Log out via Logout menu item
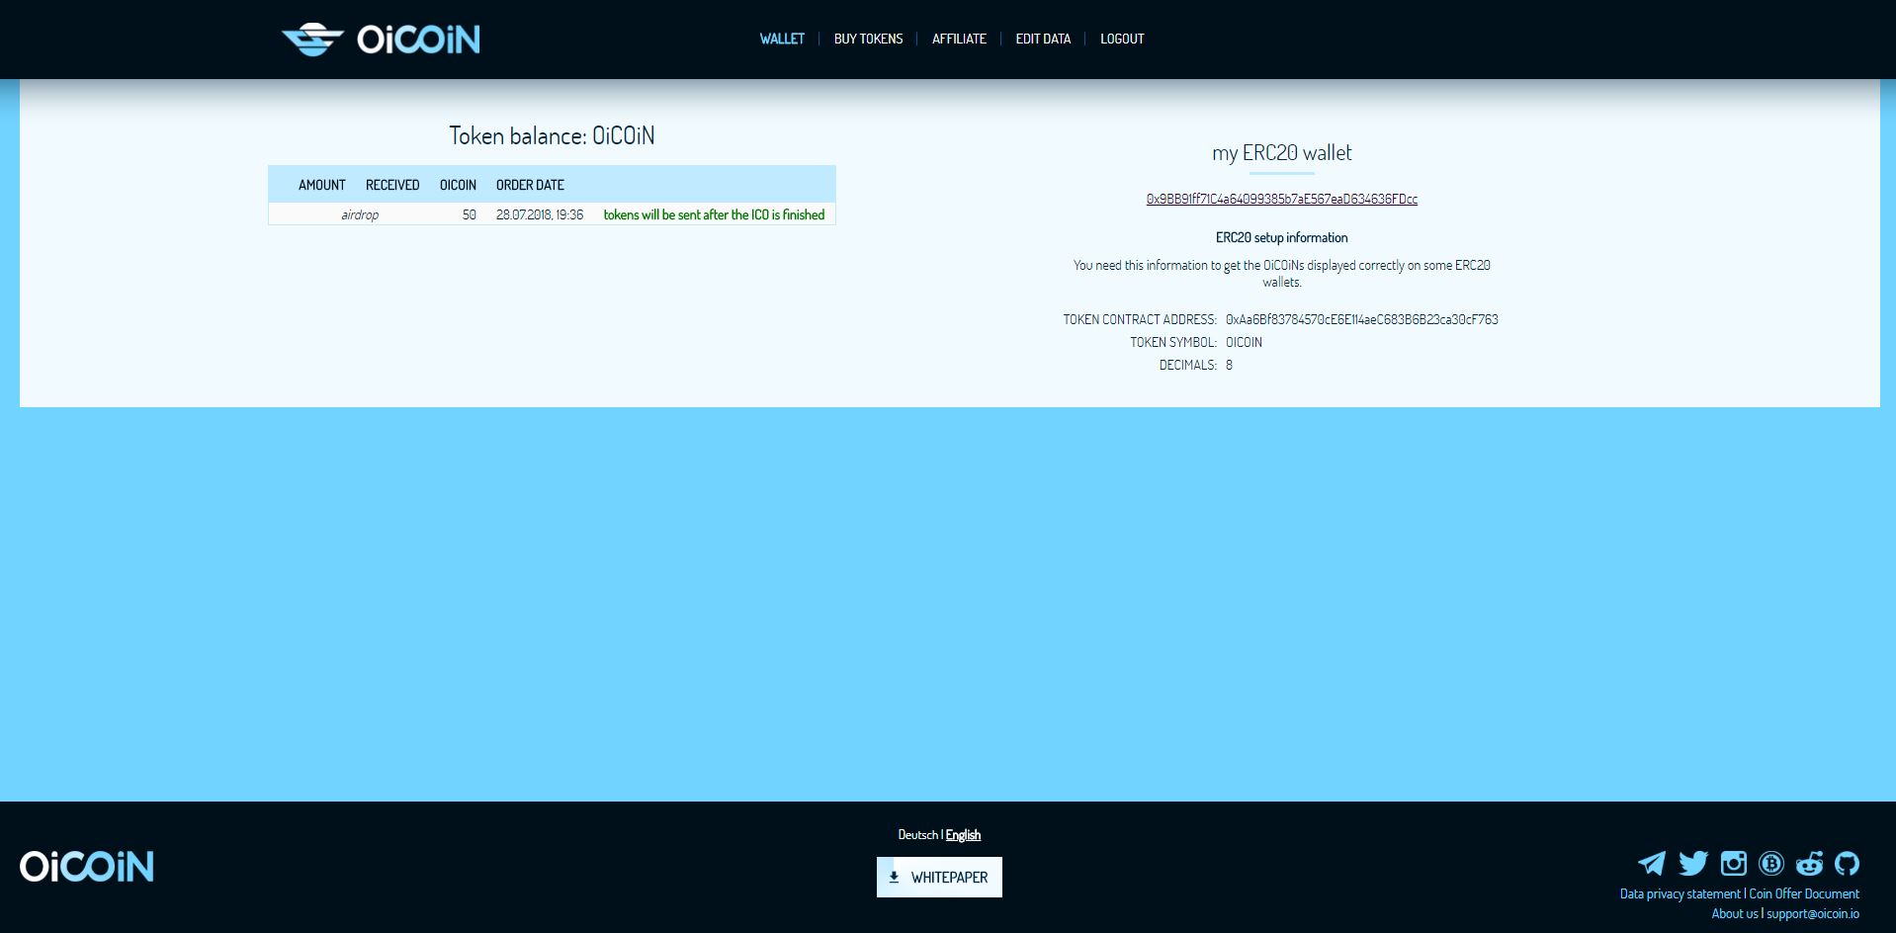Image resolution: width=1896 pixels, height=933 pixels. (x=1122, y=39)
